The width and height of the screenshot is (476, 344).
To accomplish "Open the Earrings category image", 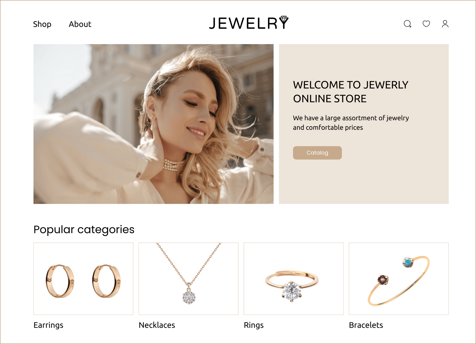I will (83, 279).
